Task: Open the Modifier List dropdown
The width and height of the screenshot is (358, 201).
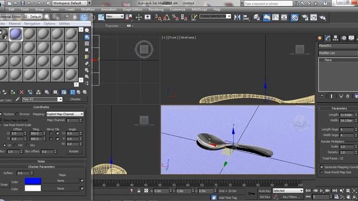Action: [x=338, y=53]
